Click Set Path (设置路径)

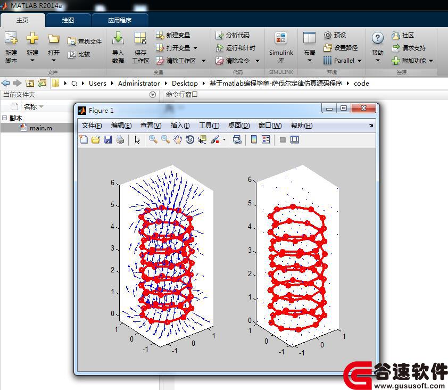point(341,48)
